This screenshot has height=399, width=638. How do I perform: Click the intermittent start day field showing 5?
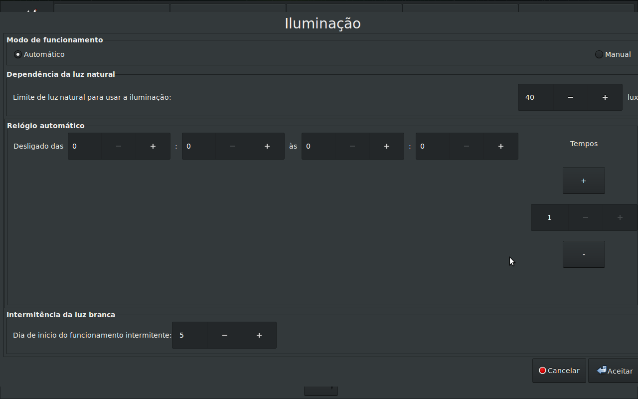tap(190, 335)
